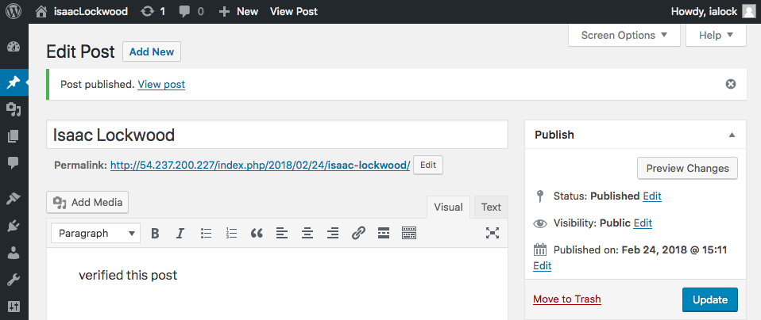Apply blockquote formatting
The width and height of the screenshot is (761, 320).
pyautogui.click(x=257, y=233)
